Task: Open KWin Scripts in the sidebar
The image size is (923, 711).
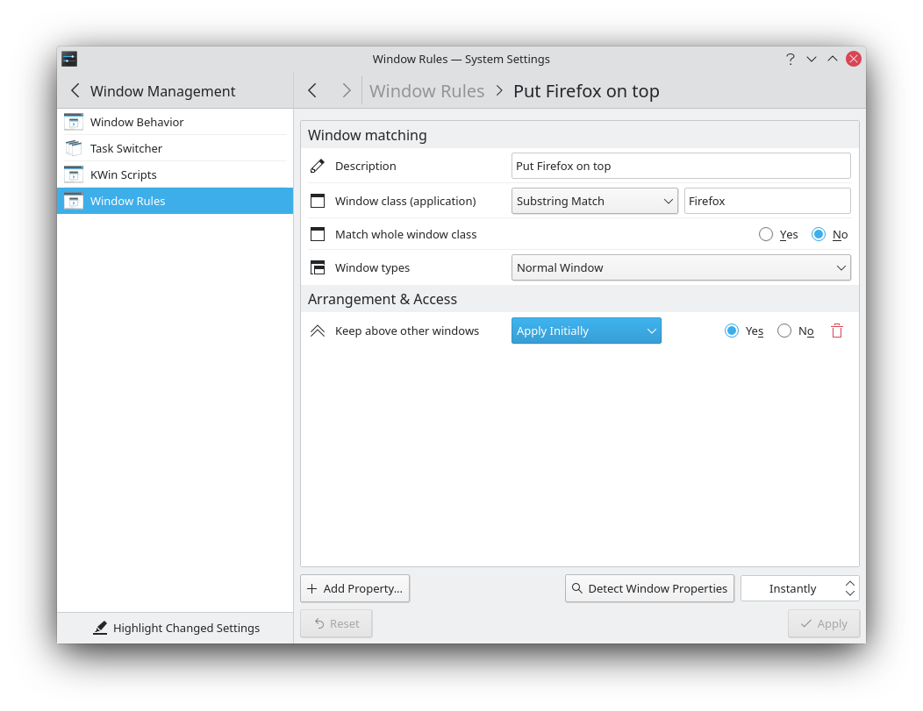Action: 175,174
